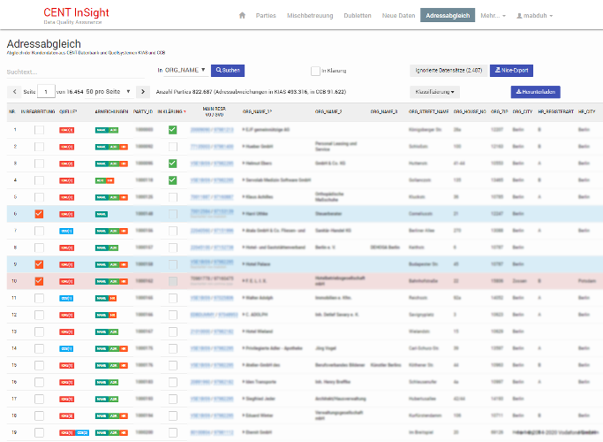
Task: Click the green NAME deviation badge in row 6
Action: [102, 214]
